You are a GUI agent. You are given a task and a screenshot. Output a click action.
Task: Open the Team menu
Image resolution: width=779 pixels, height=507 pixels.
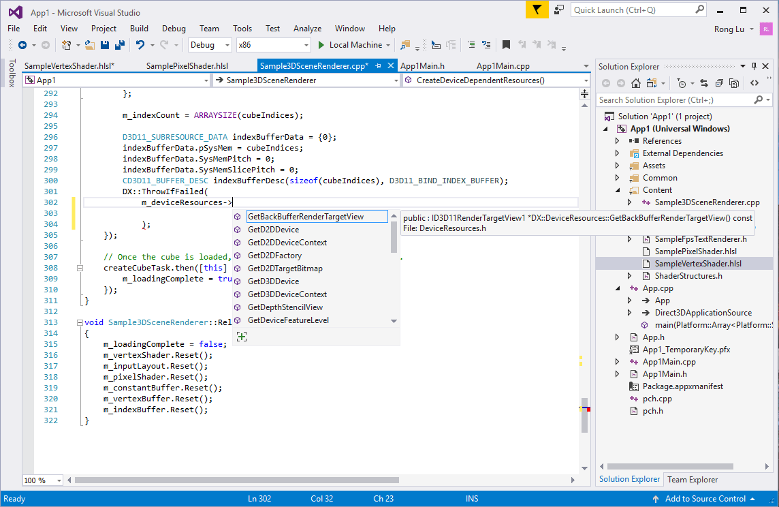(209, 29)
